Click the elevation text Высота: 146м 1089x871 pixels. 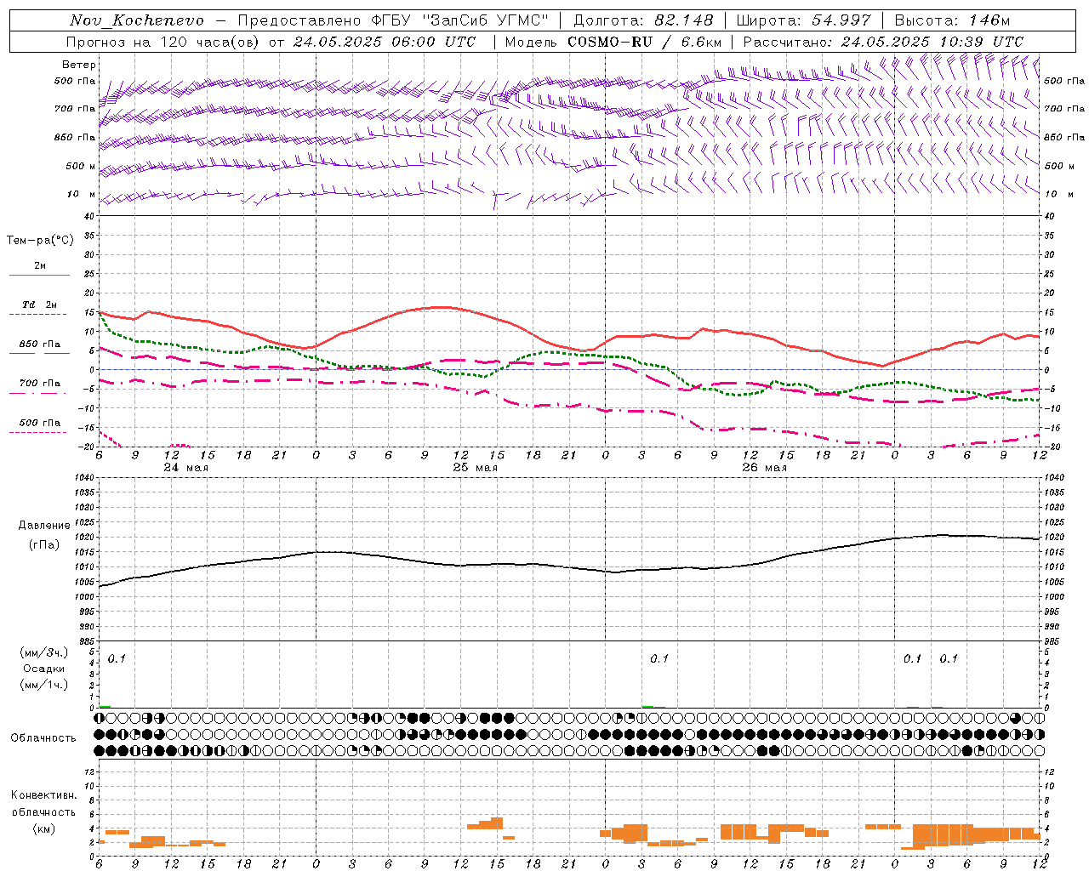(x=952, y=20)
